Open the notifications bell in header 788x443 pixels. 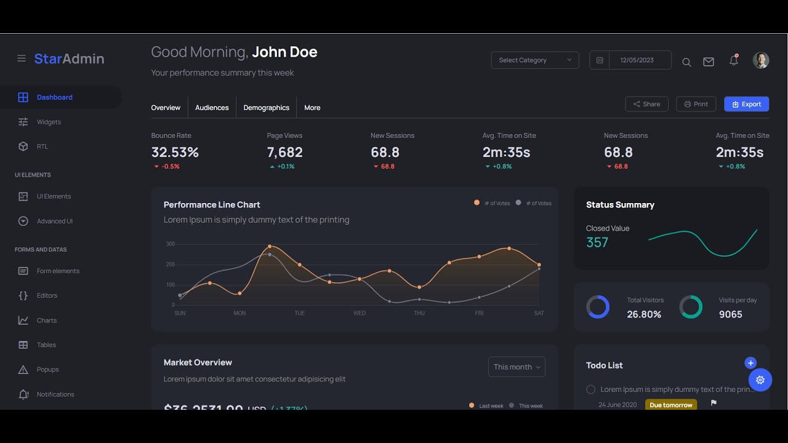coord(733,60)
